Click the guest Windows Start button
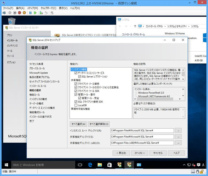The width and height of the screenshot is (208, 176). [6, 165]
